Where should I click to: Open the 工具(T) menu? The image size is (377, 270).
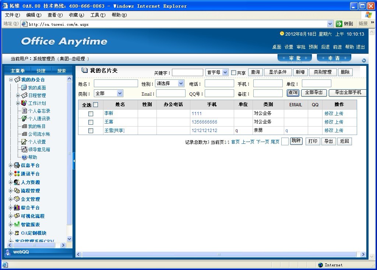98,15
